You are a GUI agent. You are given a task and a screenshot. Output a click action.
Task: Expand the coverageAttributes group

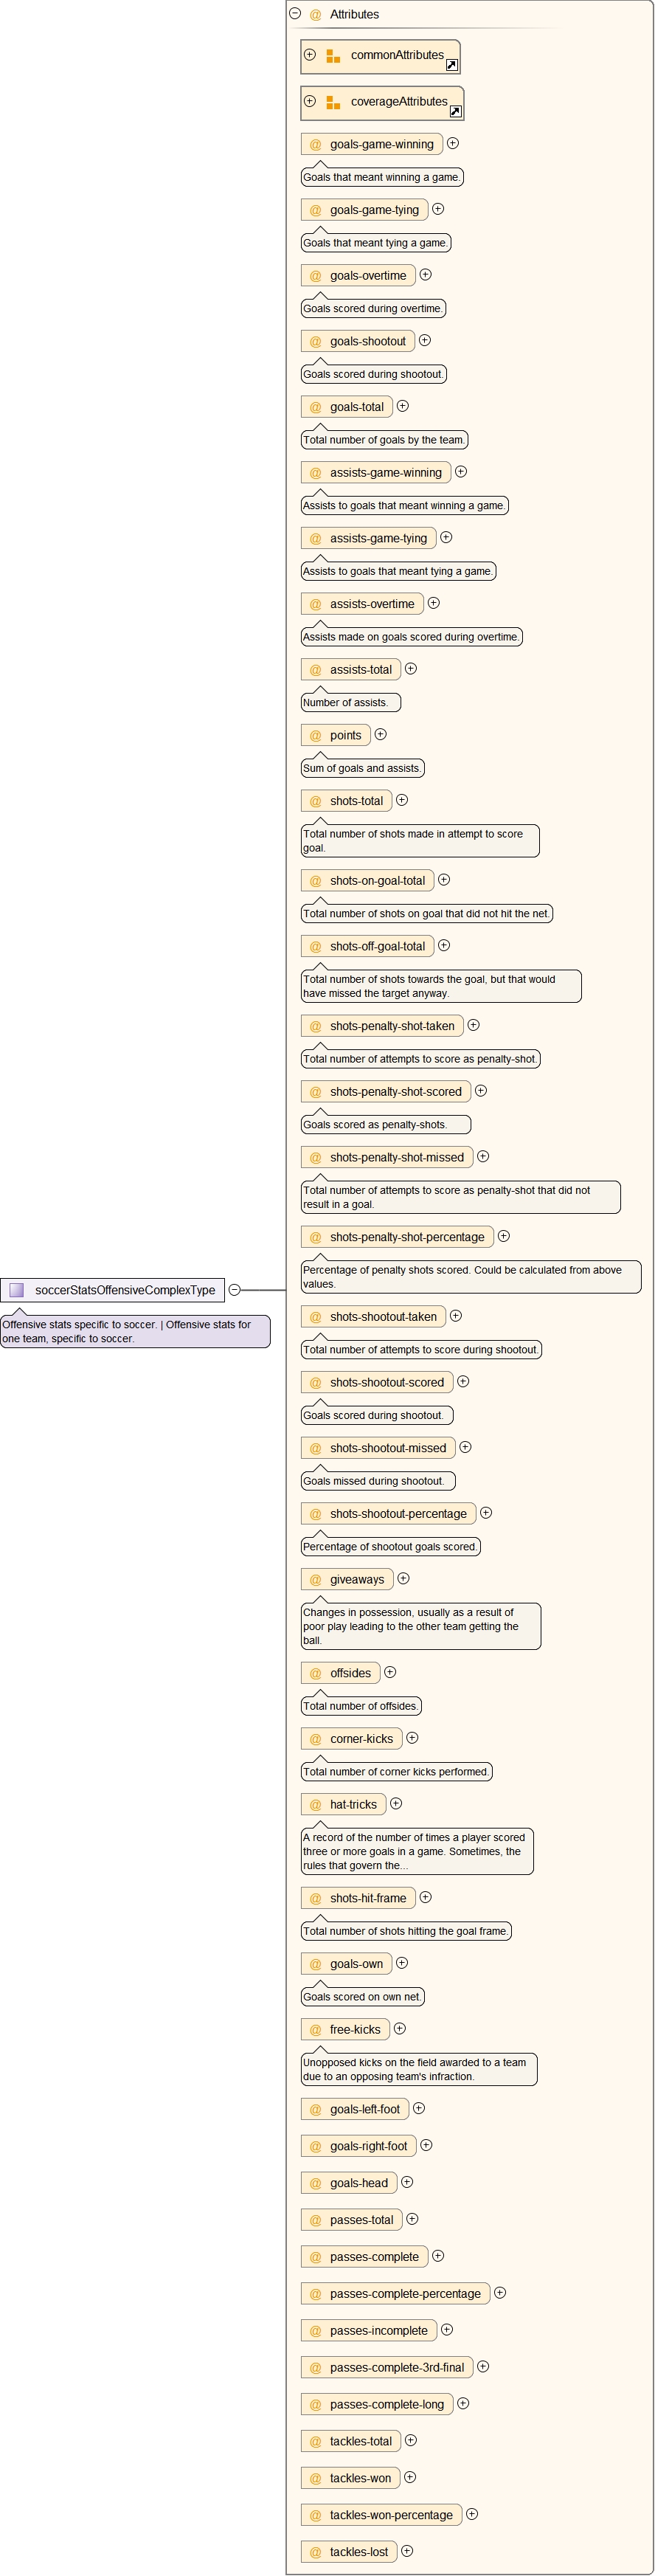(310, 101)
